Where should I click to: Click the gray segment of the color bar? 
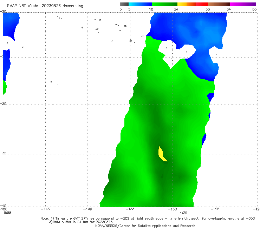tap(124, 4)
